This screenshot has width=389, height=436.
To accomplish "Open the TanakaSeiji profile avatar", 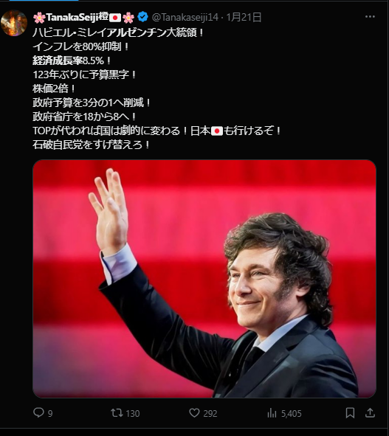I will [x=14, y=23].
